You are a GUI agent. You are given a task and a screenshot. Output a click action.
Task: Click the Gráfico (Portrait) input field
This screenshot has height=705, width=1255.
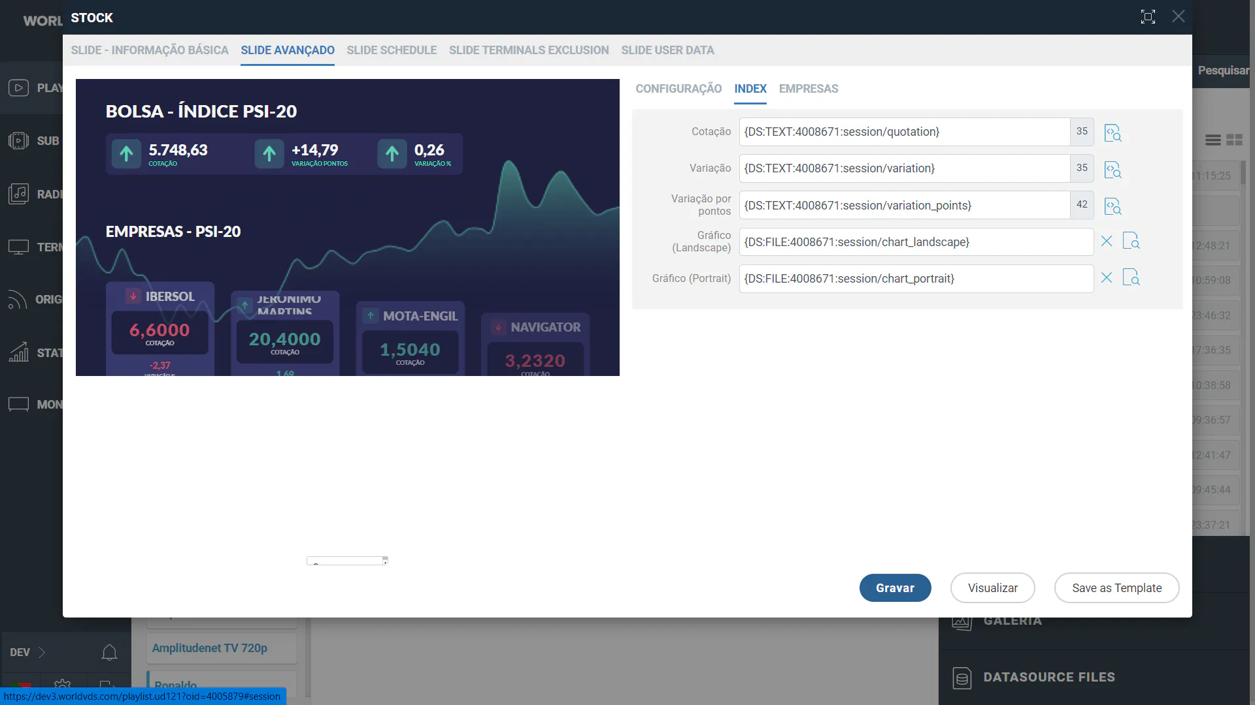pyautogui.click(x=916, y=278)
